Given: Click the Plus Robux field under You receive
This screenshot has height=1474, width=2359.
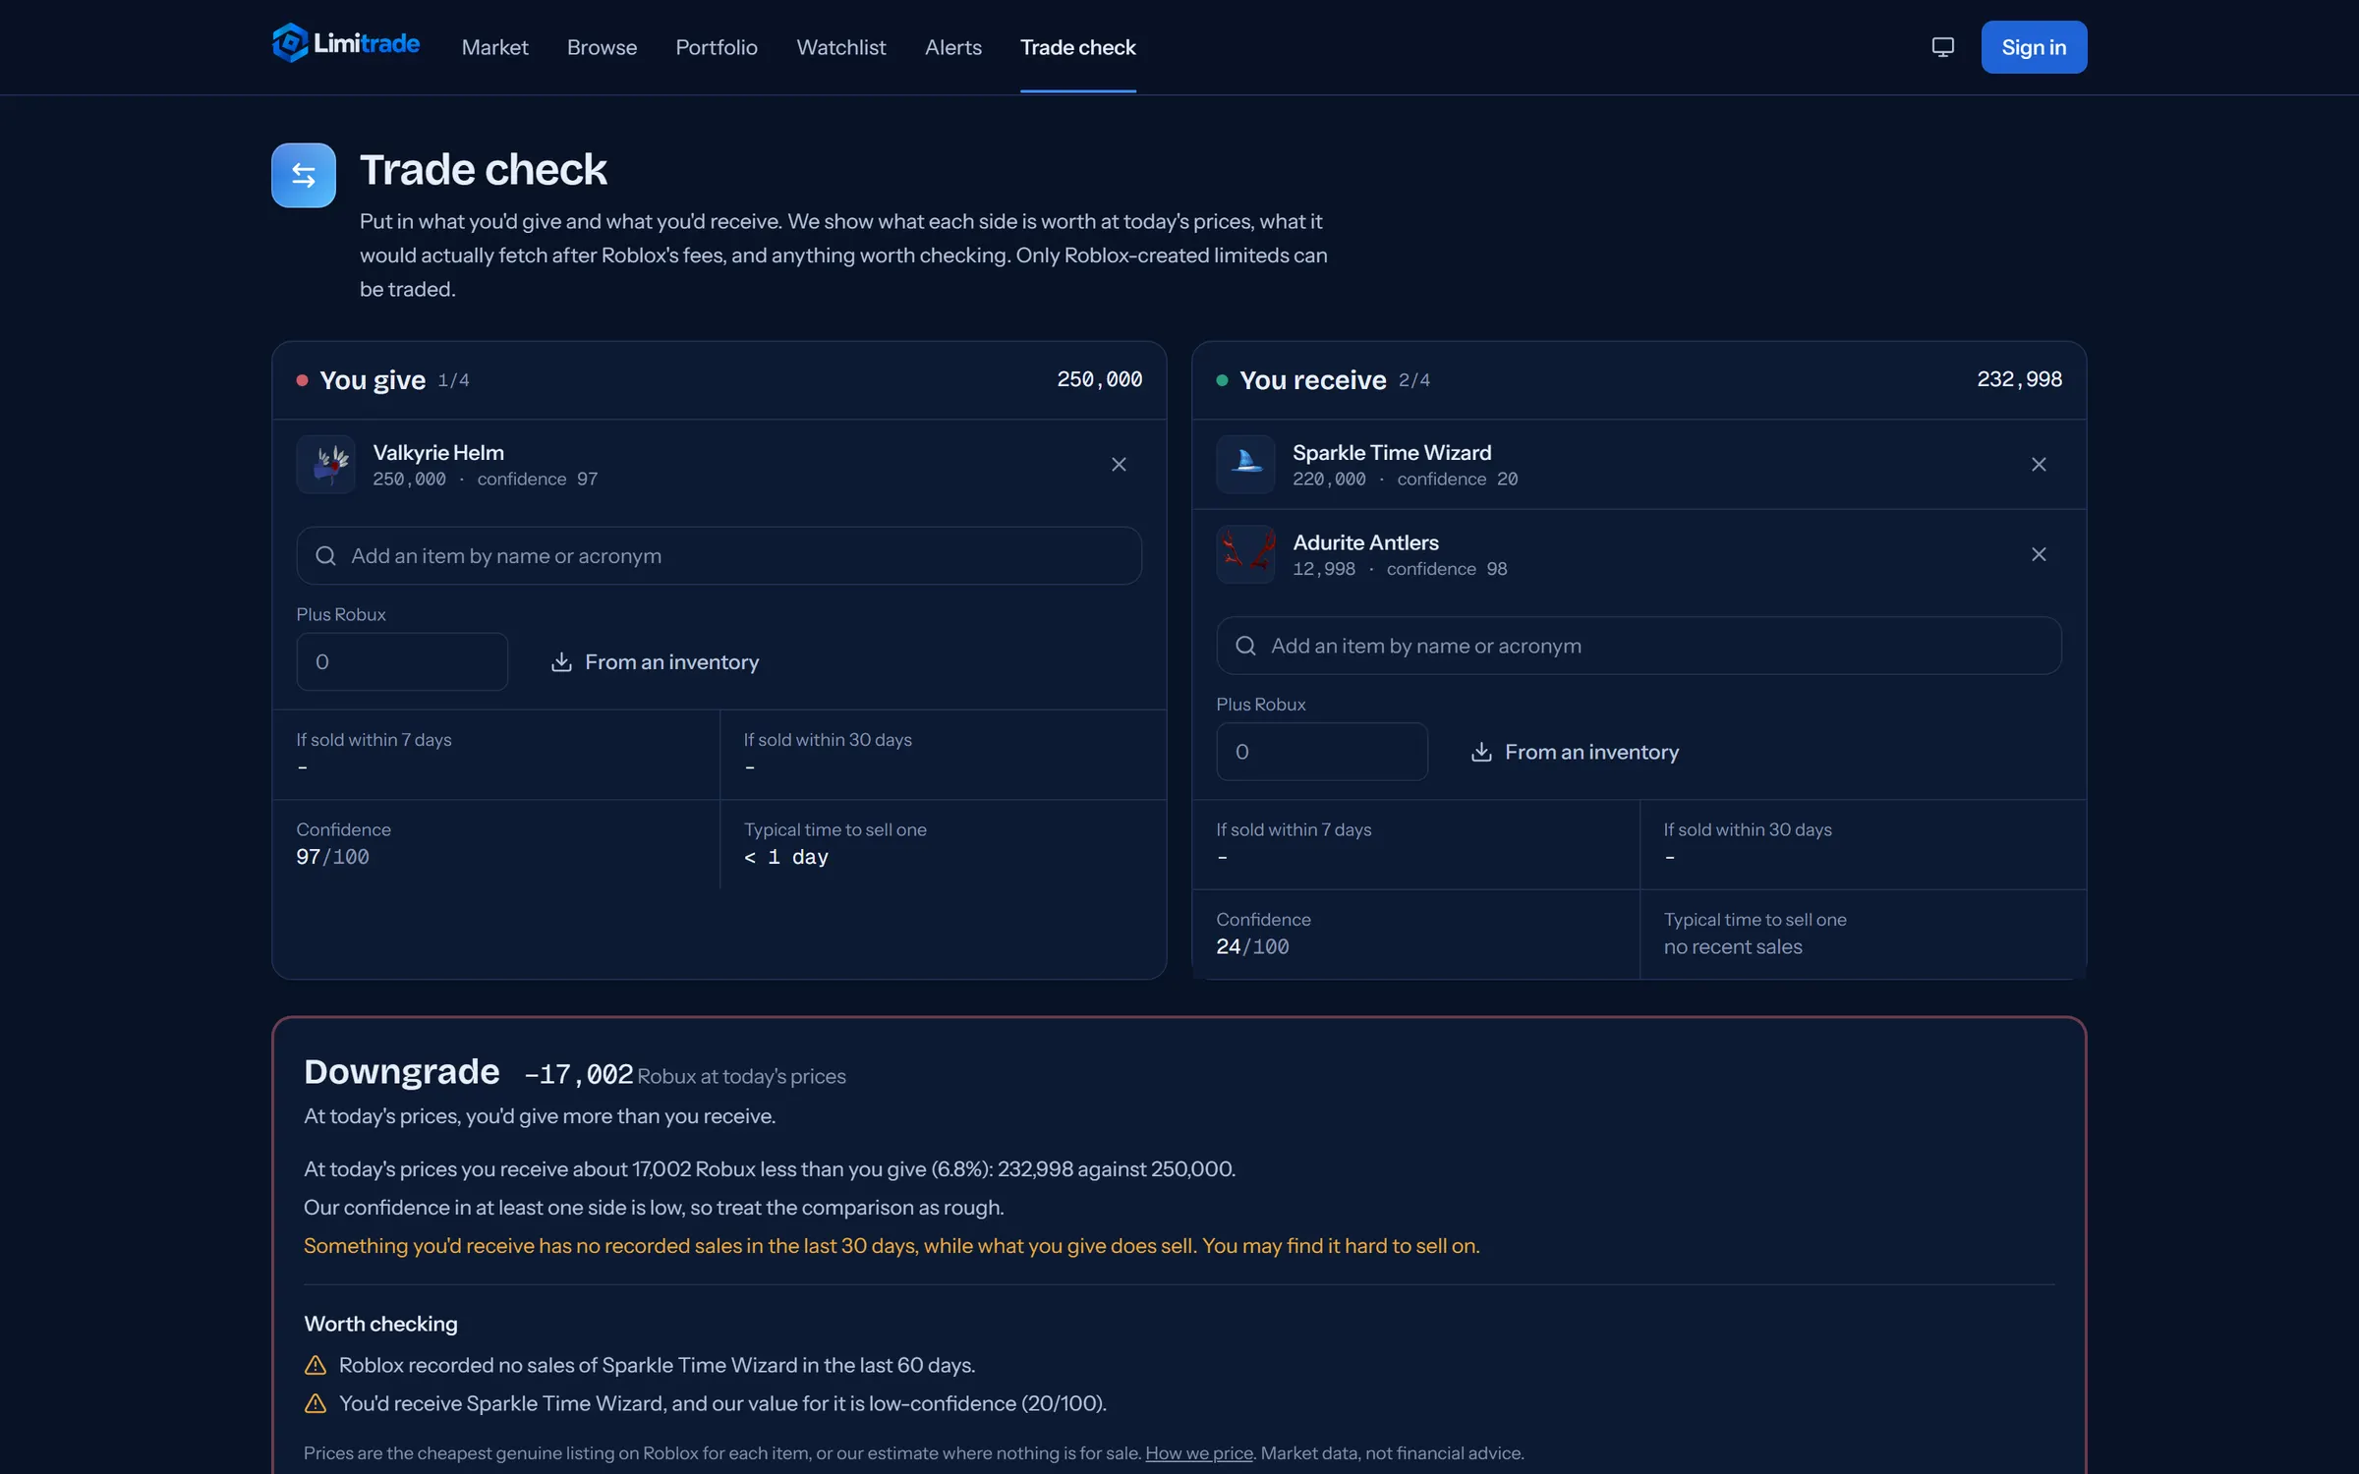Looking at the screenshot, I should pos(1322,752).
